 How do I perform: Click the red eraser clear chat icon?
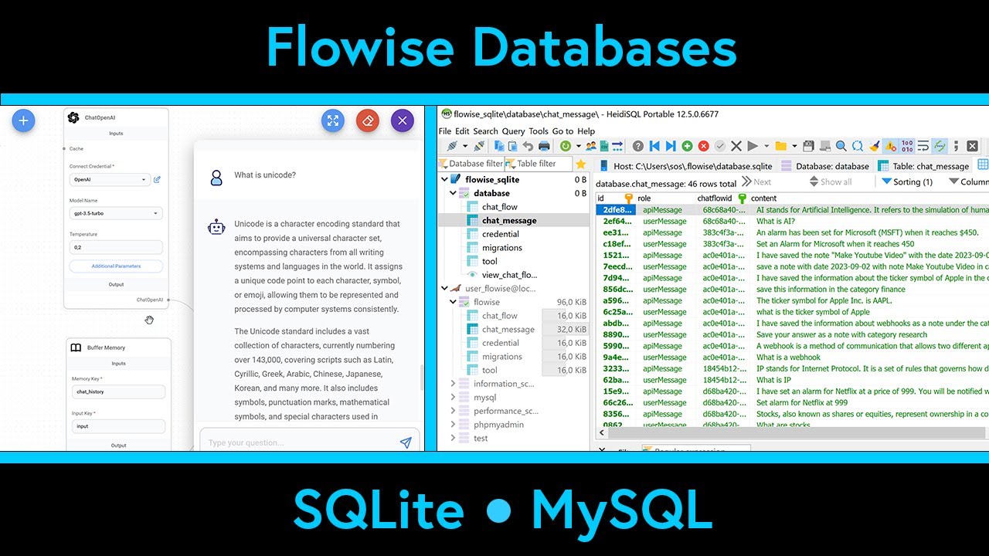[368, 120]
